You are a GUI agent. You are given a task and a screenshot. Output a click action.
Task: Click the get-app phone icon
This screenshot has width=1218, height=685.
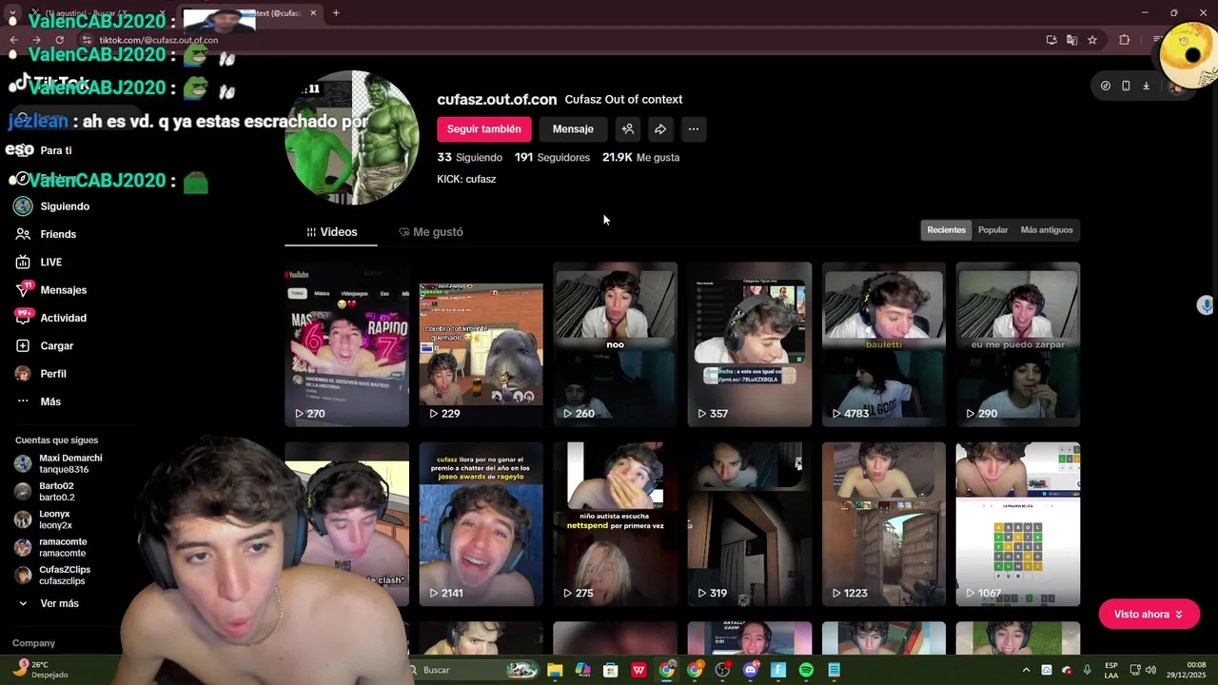(1126, 86)
